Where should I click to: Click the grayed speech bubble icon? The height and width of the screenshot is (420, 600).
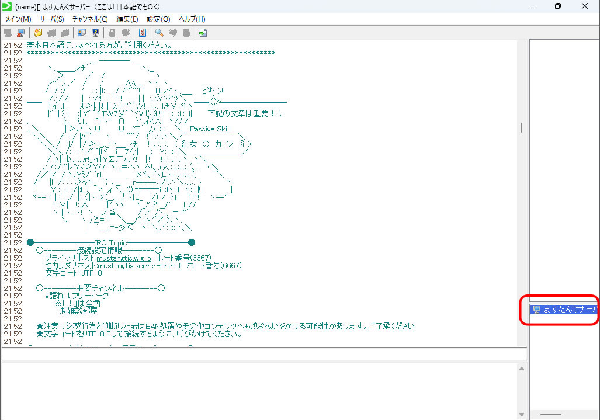click(173, 33)
